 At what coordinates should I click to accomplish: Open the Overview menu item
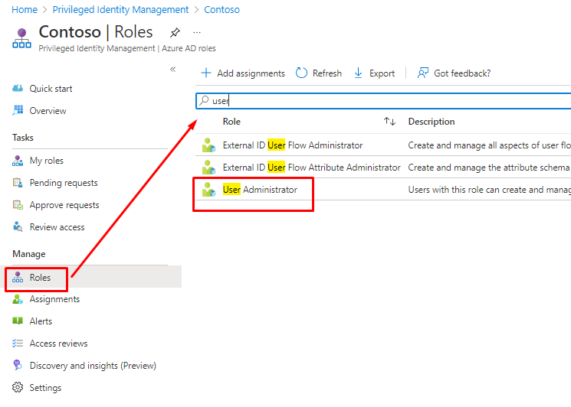[48, 111]
